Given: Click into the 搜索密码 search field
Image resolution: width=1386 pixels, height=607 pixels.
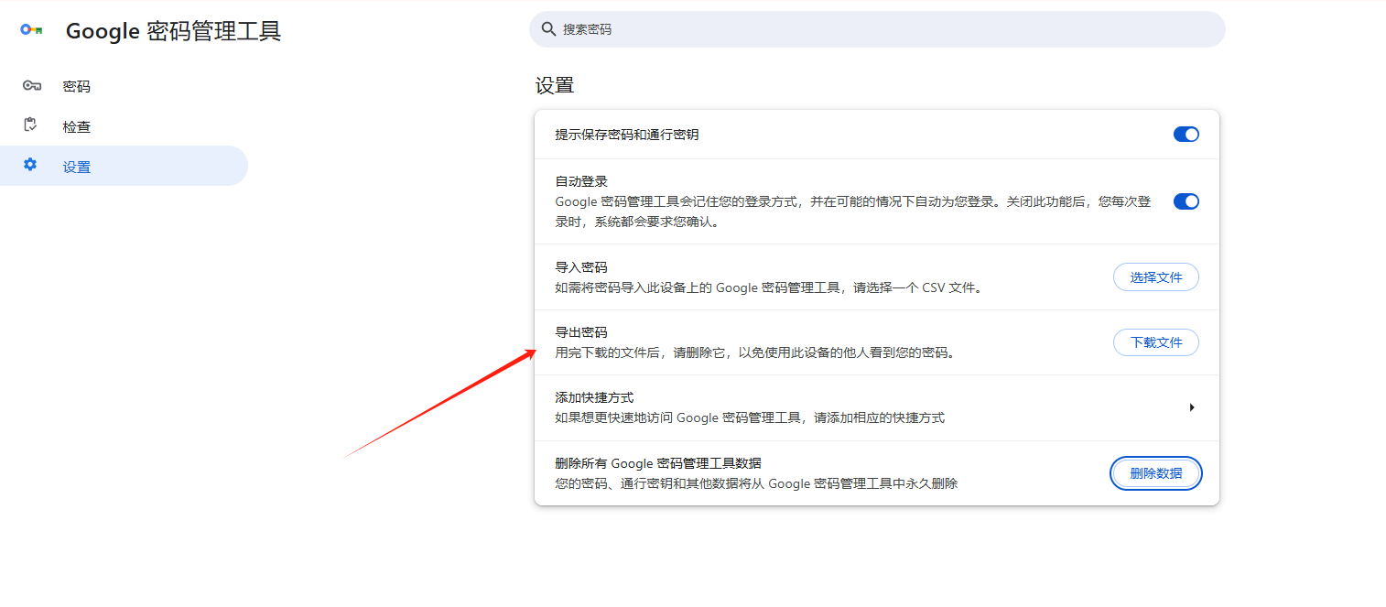Looking at the screenshot, I should tap(877, 29).
